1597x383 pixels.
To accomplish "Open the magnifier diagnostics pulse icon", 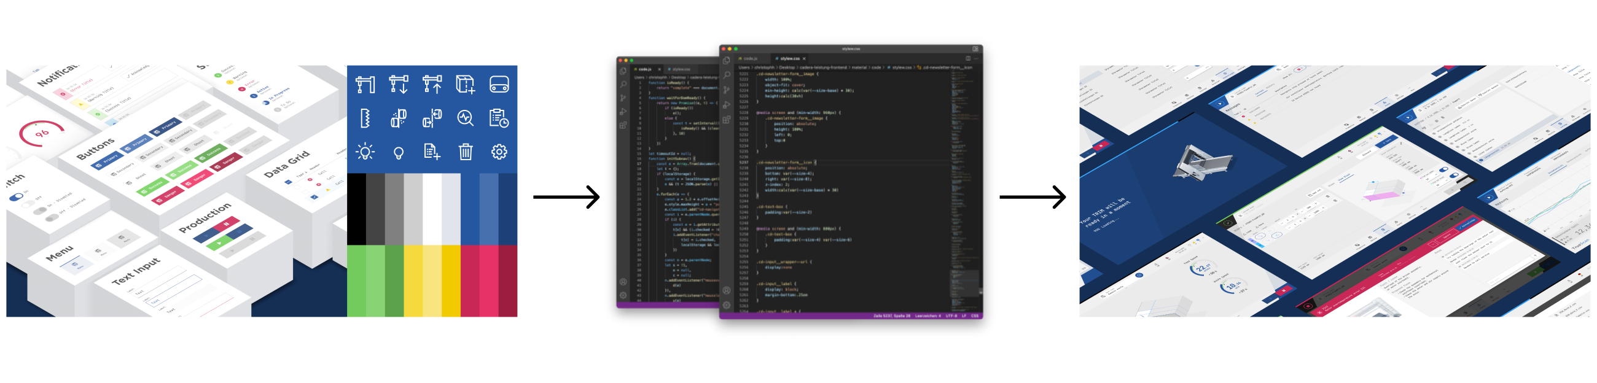I will pyautogui.click(x=465, y=118).
